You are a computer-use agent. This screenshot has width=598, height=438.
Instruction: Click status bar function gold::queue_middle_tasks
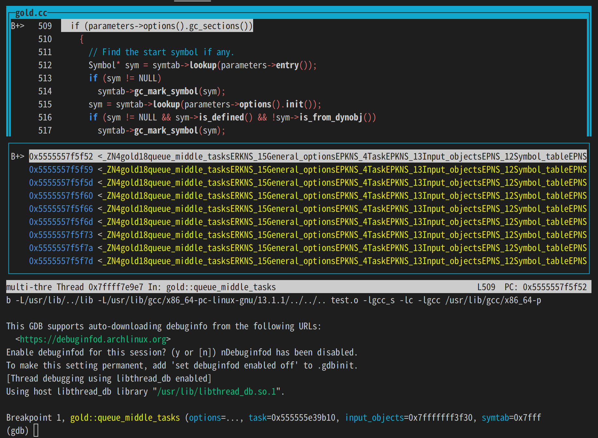point(221,287)
